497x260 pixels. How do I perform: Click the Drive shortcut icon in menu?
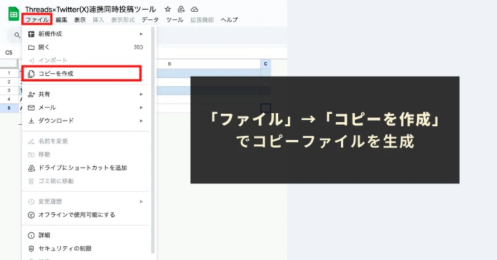click(32, 168)
